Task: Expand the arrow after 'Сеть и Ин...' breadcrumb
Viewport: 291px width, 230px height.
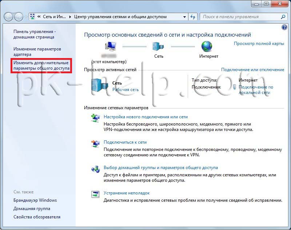Action: coord(70,17)
